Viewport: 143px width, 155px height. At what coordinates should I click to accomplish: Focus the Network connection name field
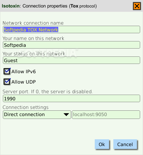[x=71, y=30]
